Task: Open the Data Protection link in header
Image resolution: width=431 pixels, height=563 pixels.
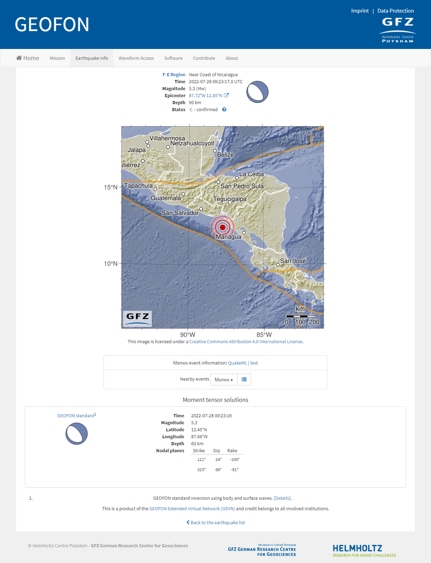Action: click(395, 10)
